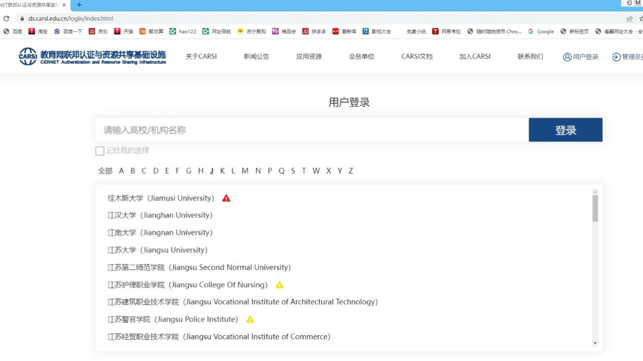
Task: Open the 京东 bookmark in bookmarks bar
Action: [x=98, y=31]
